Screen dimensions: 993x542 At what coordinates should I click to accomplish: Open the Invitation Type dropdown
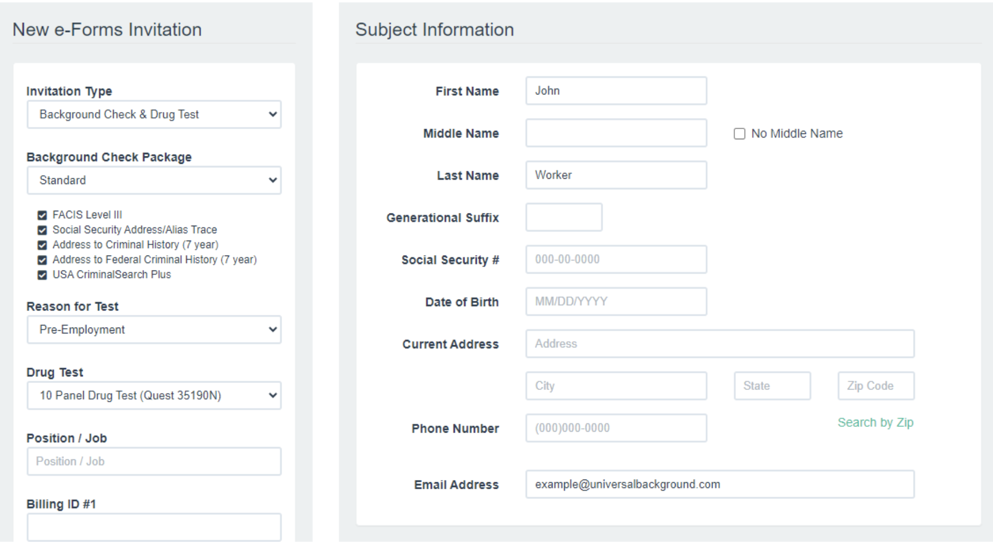(154, 114)
